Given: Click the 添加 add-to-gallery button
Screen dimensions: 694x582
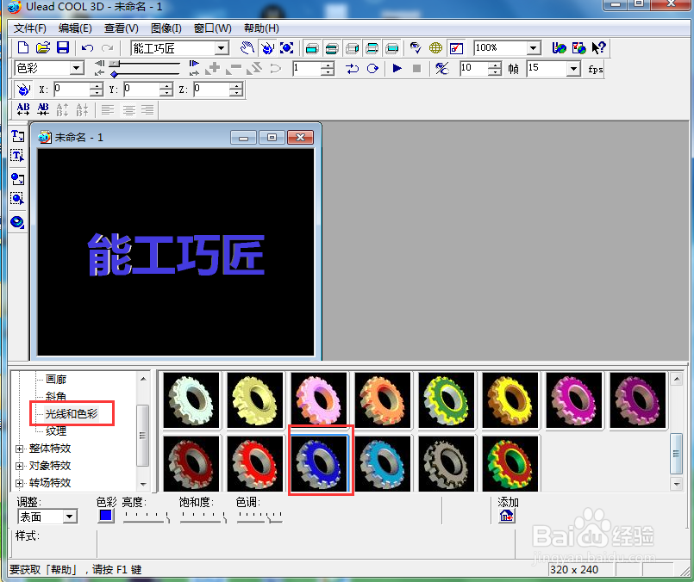Looking at the screenshot, I should 506,516.
